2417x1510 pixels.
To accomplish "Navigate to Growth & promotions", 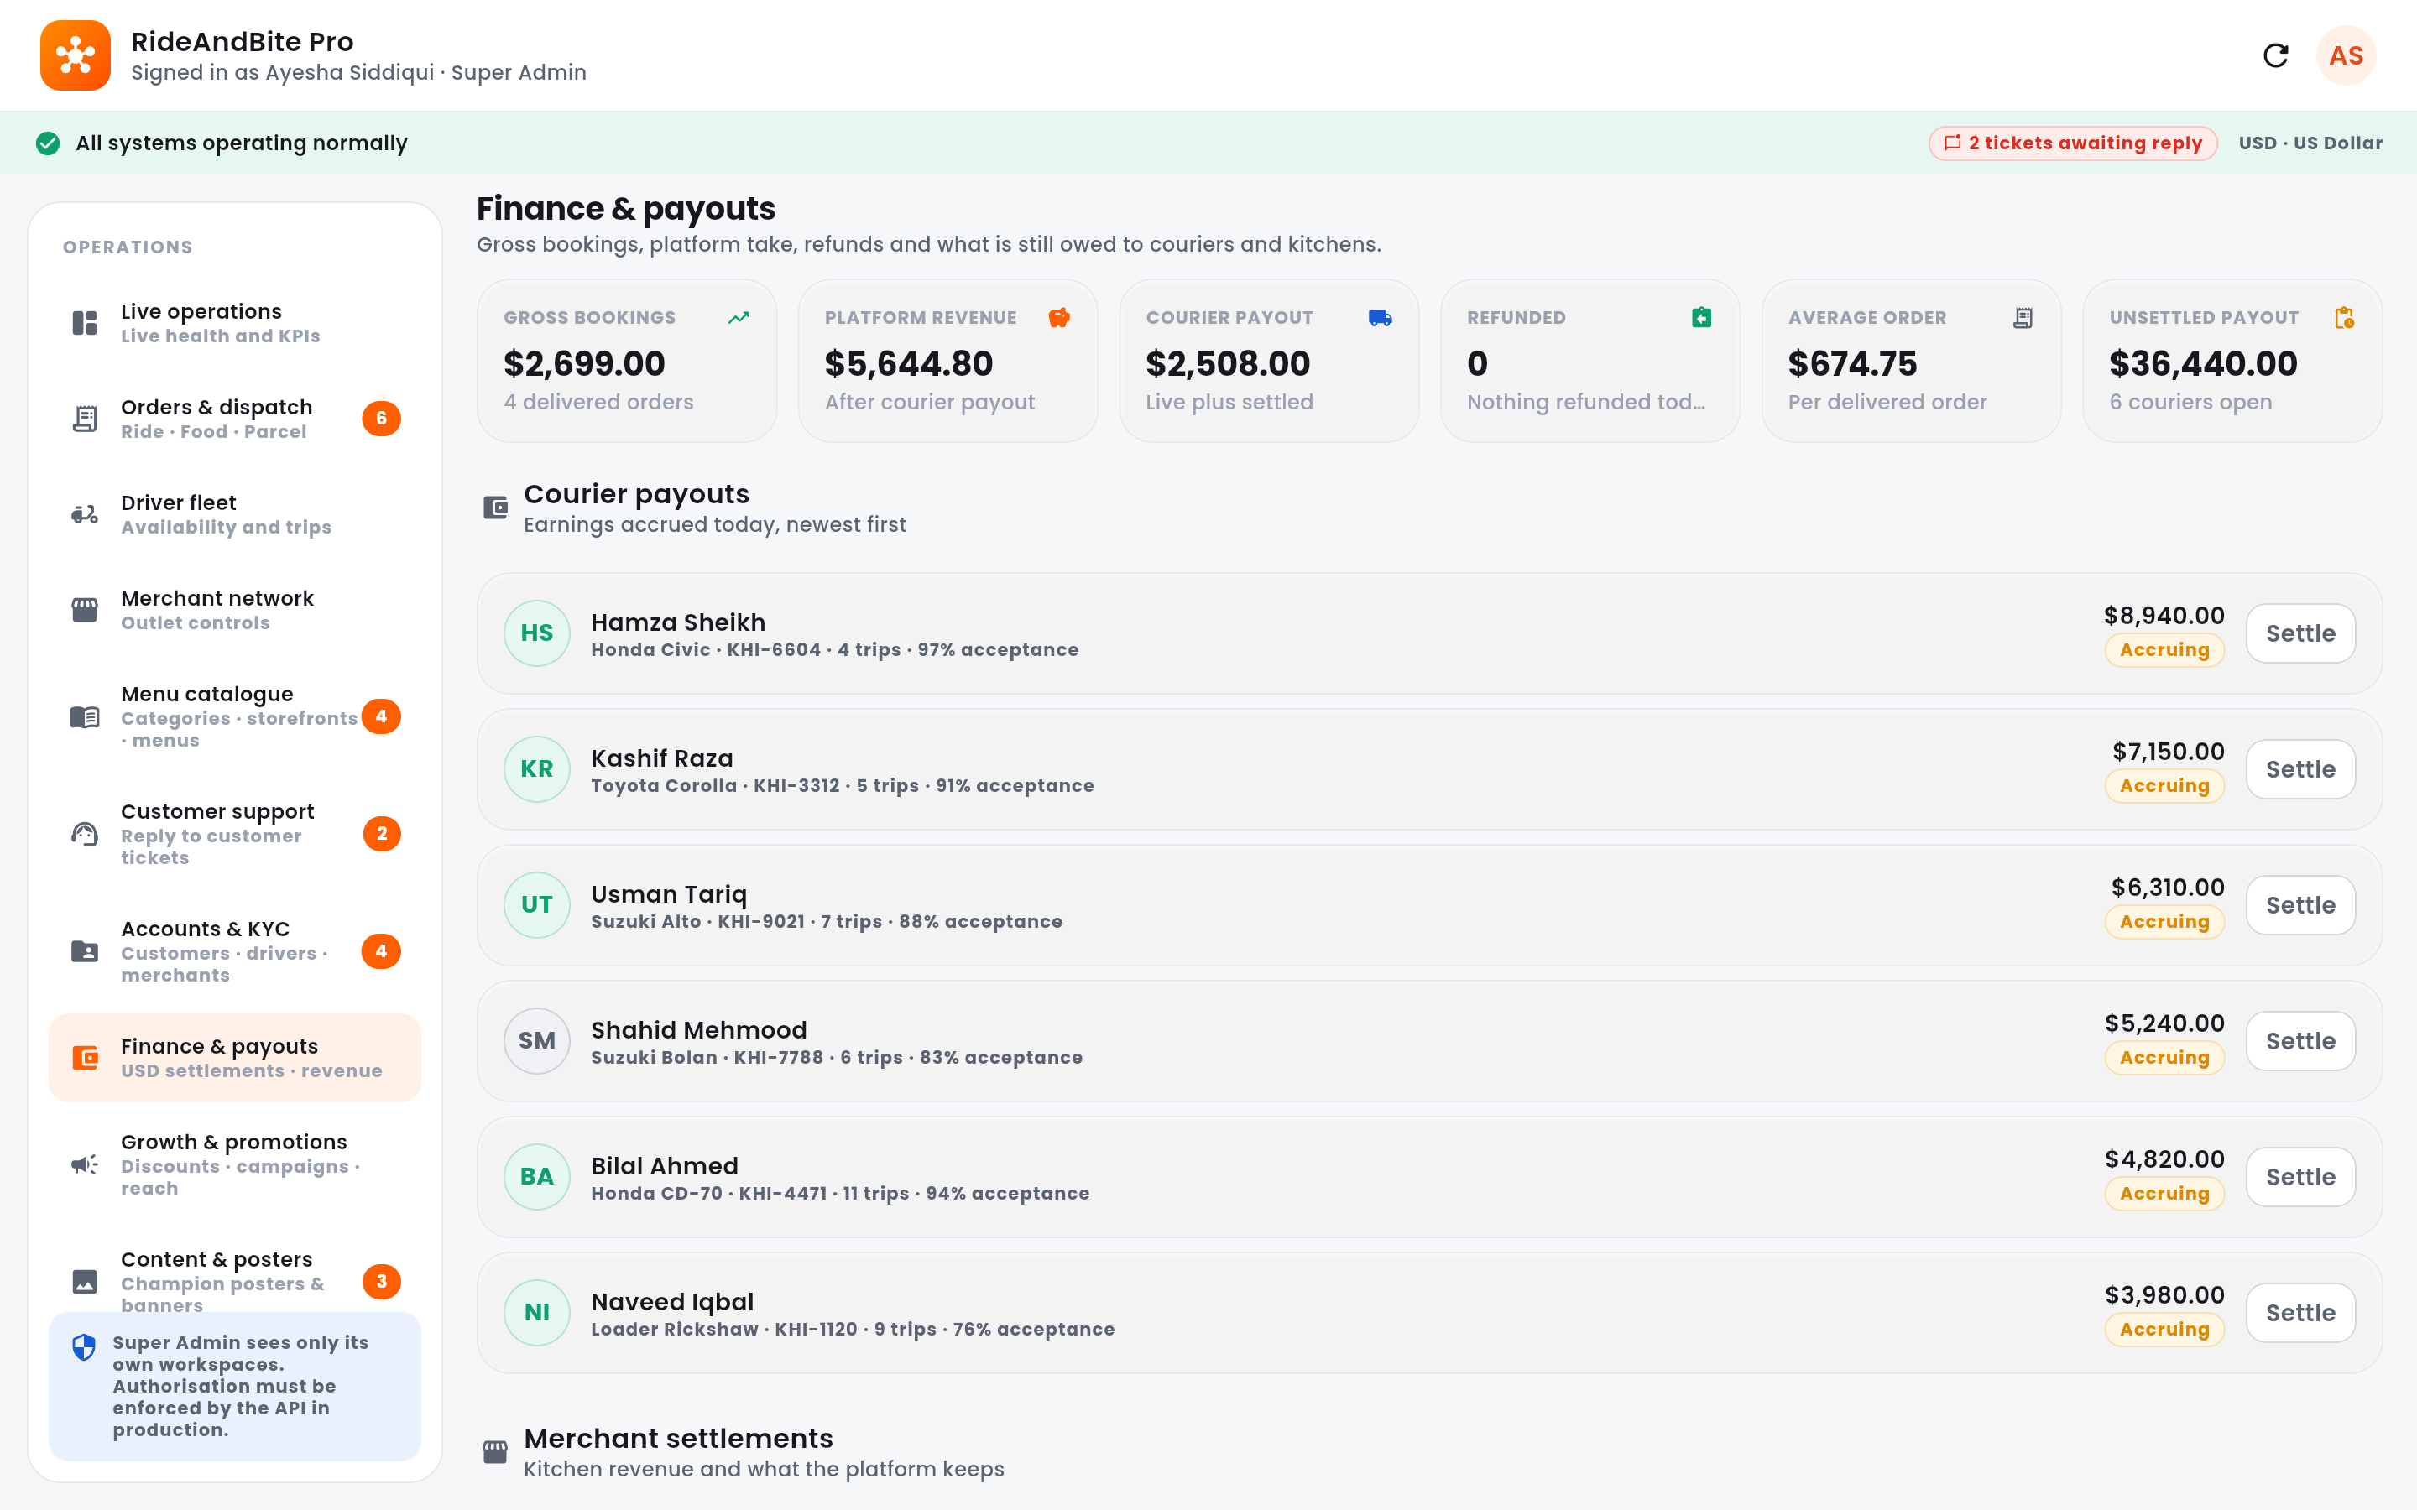I will [x=235, y=1164].
